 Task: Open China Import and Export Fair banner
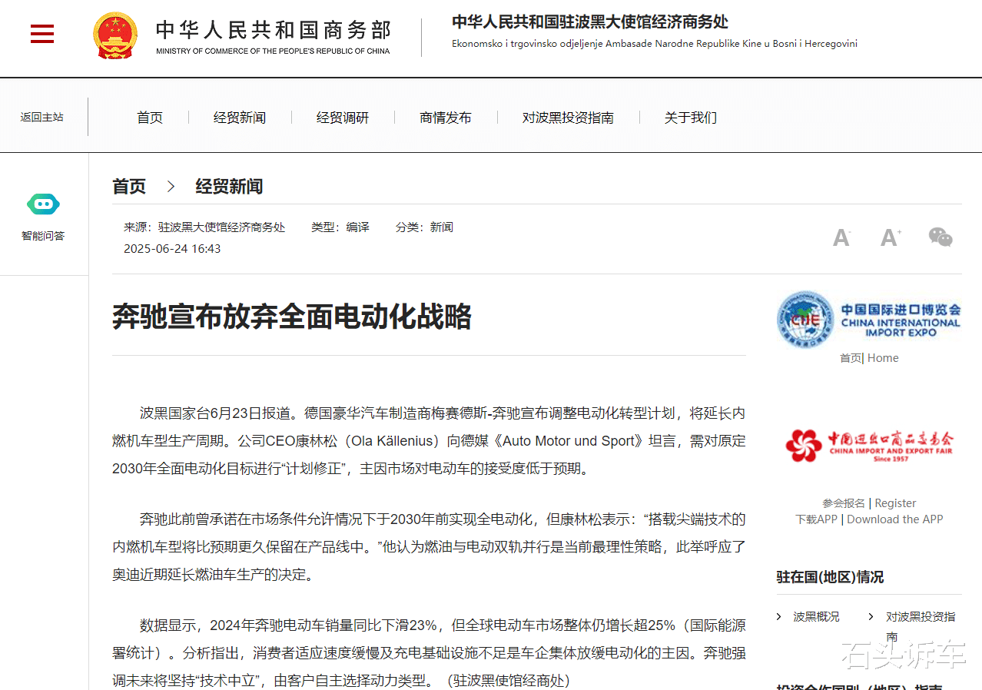coord(869,446)
